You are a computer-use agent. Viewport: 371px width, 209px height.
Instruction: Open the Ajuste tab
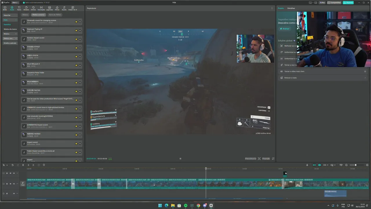[64, 8]
